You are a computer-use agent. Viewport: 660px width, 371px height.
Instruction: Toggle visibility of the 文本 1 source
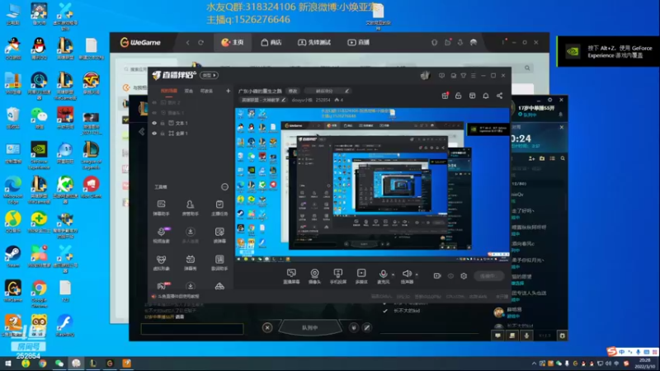(154, 123)
